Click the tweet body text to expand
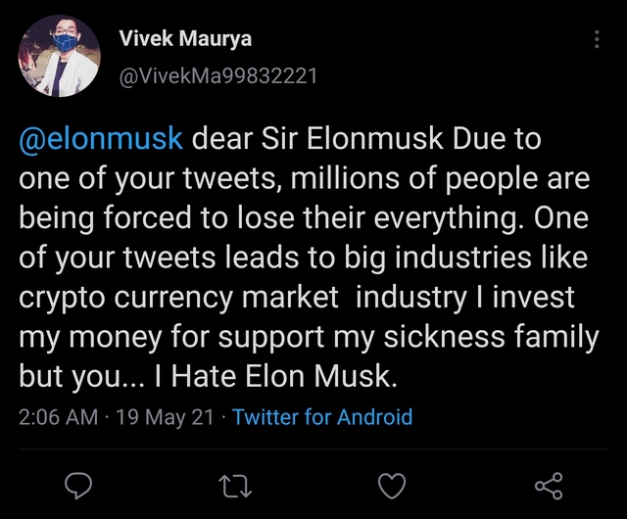 (304, 259)
